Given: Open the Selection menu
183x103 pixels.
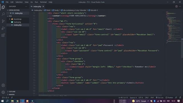Looking at the screenshot, I should (x=19, y=2).
